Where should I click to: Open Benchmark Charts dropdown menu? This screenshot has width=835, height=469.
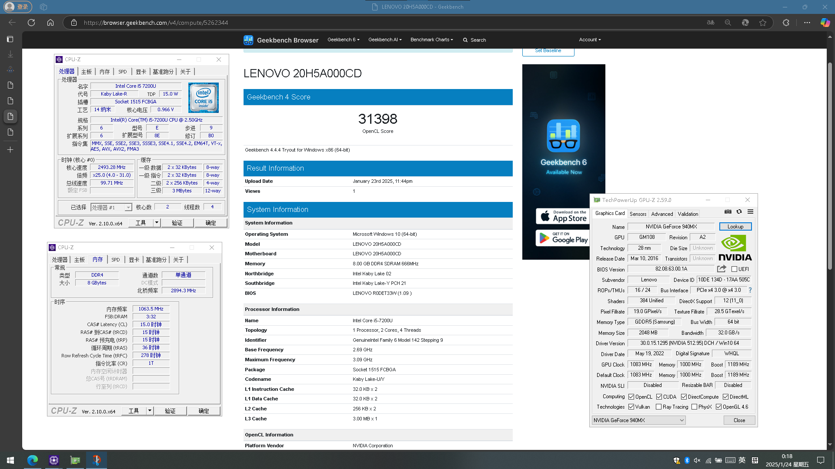431,40
